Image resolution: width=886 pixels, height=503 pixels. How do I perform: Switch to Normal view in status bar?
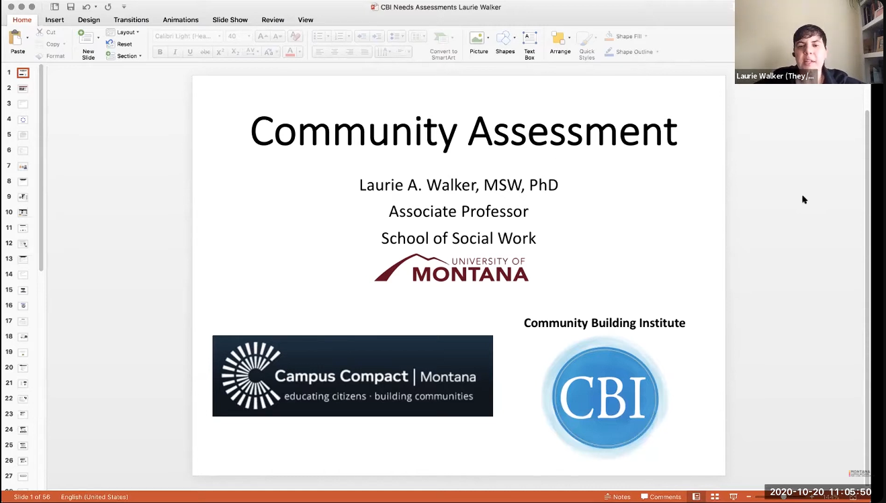point(697,497)
